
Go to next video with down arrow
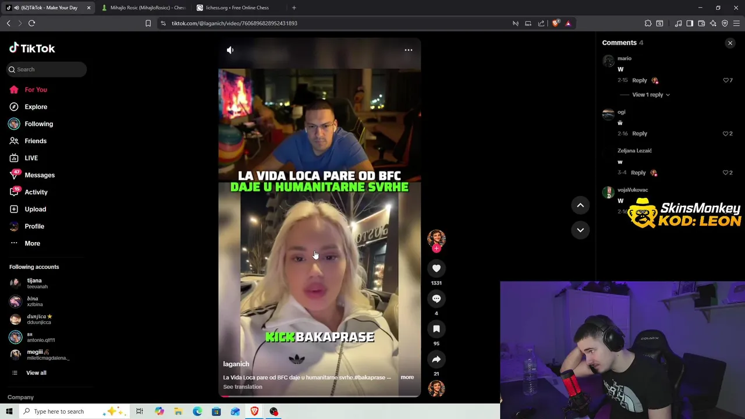(x=580, y=230)
